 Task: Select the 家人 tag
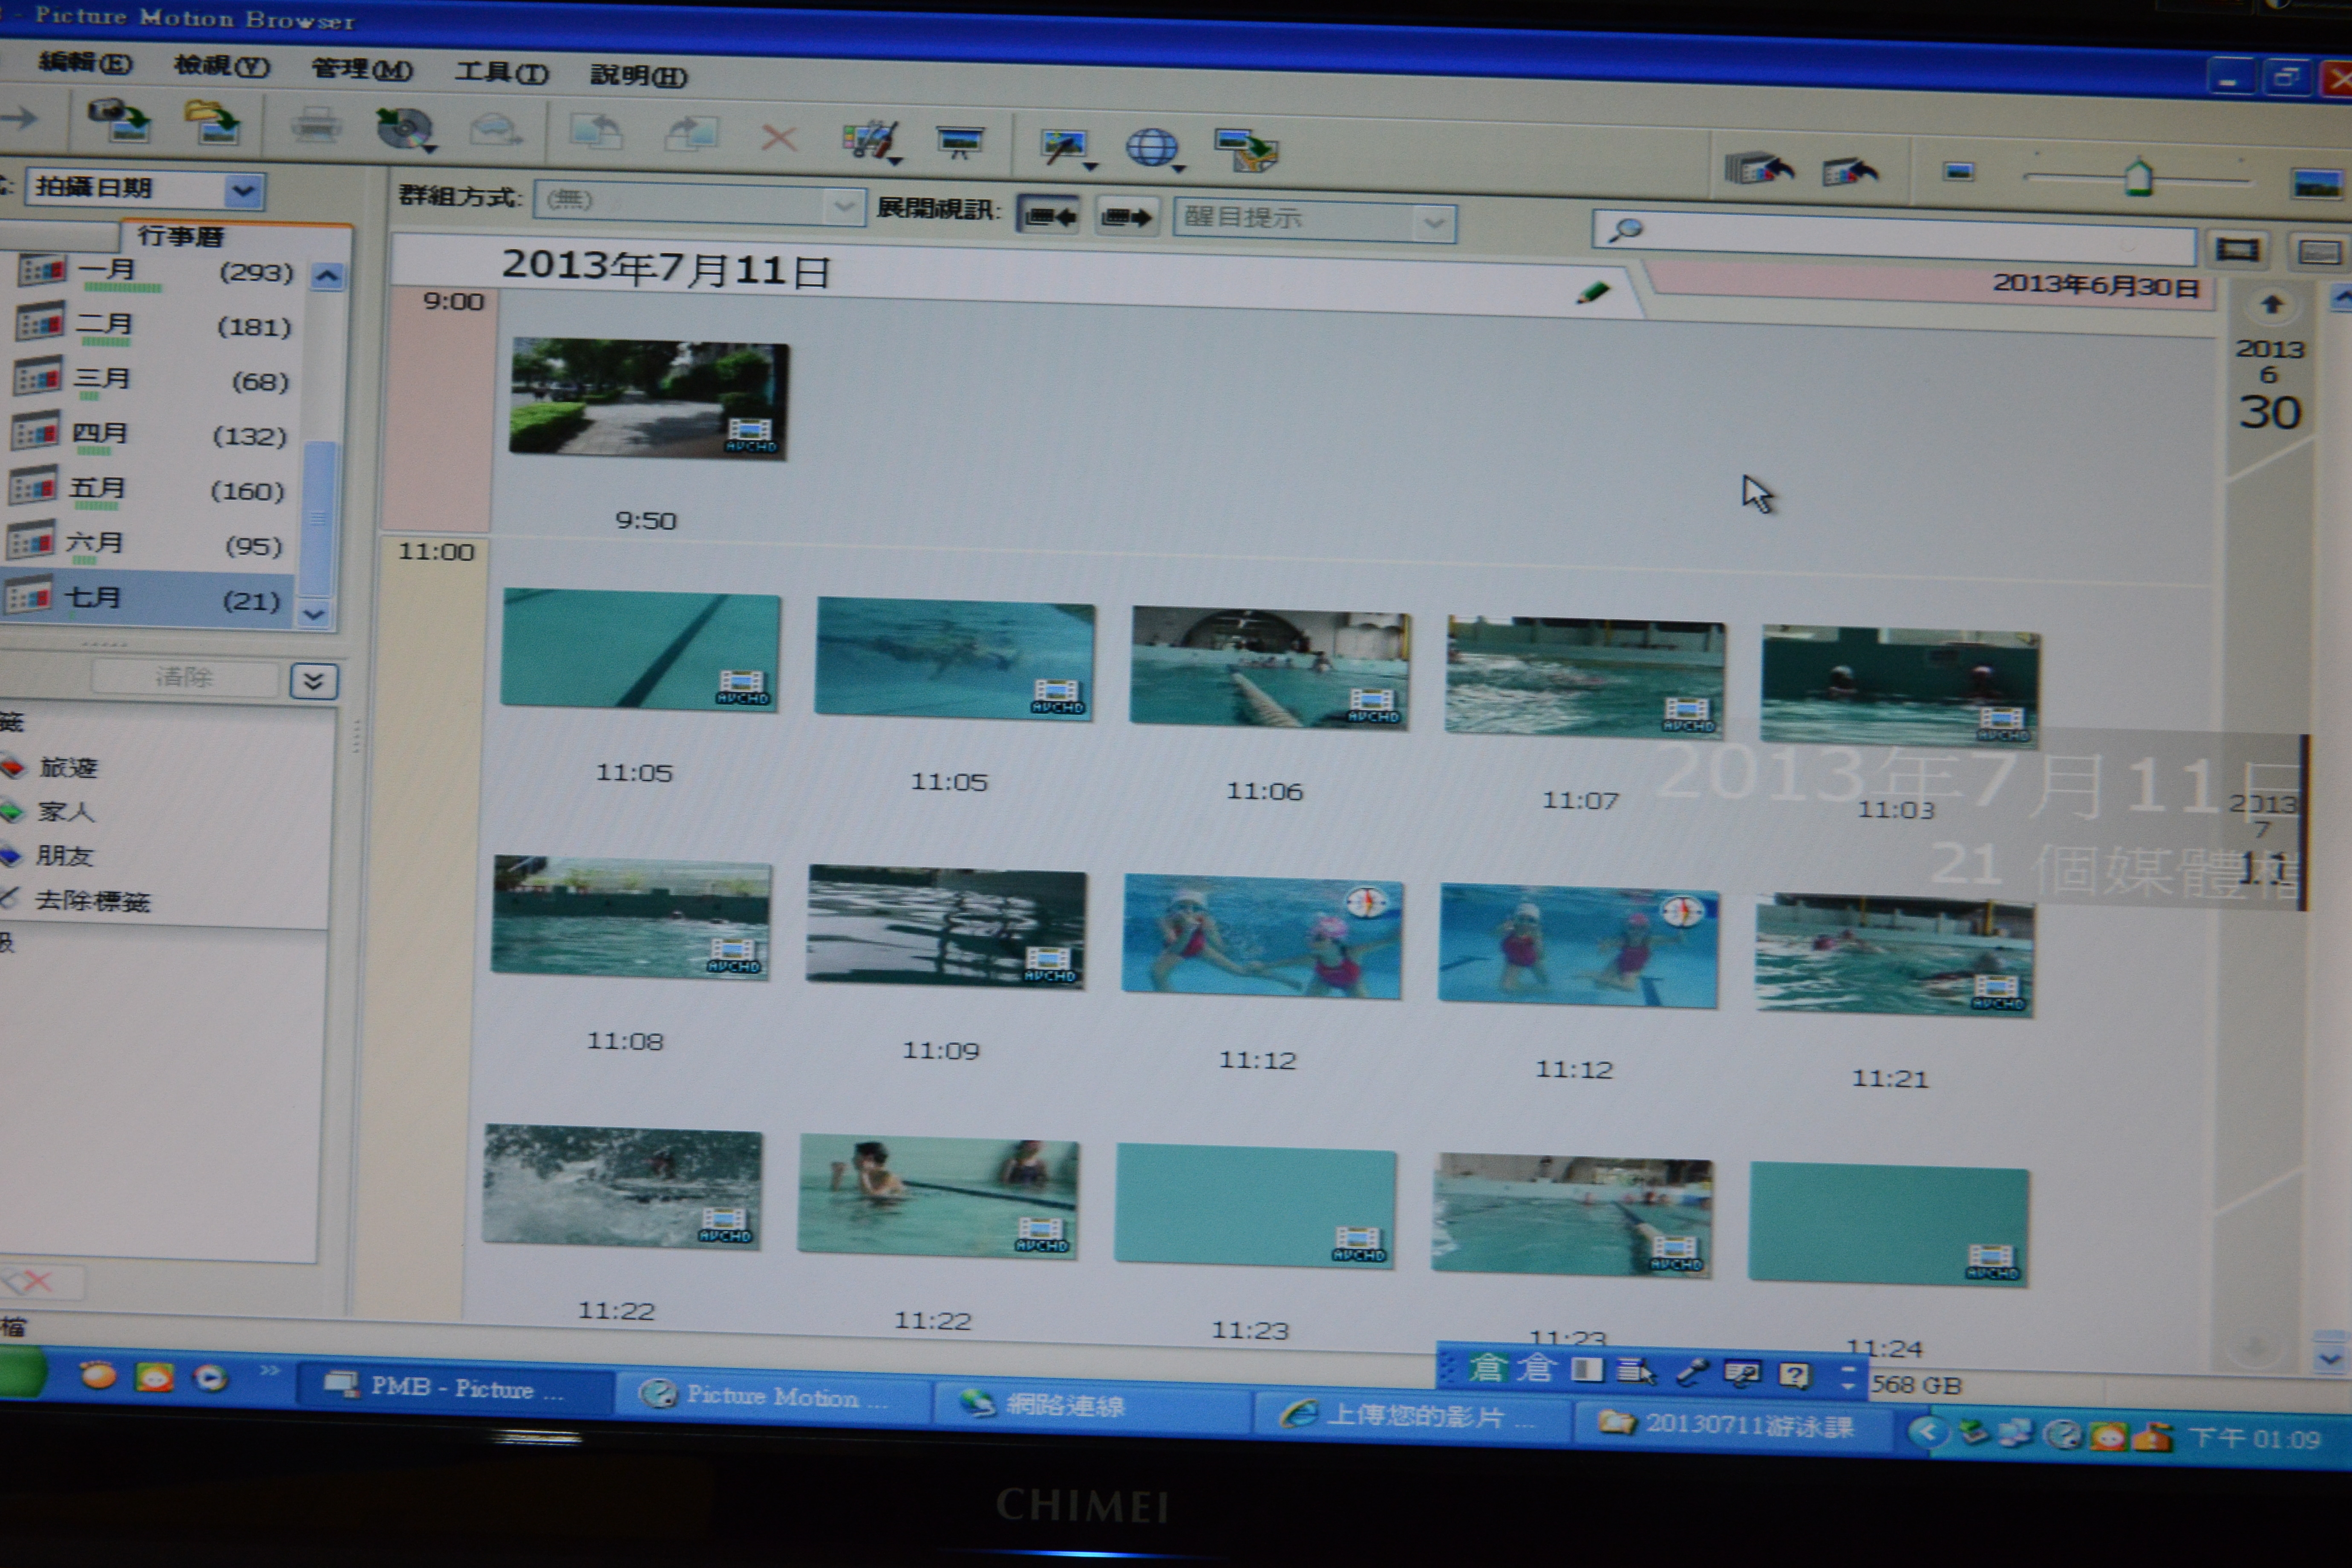coord(66,812)
